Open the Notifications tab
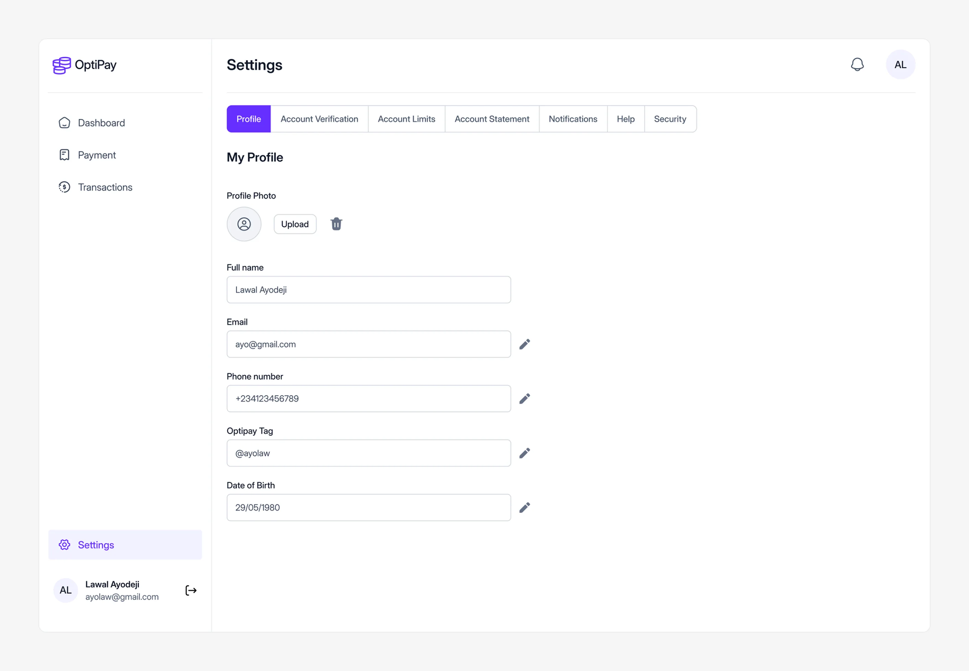 click(x=573, y=119)
